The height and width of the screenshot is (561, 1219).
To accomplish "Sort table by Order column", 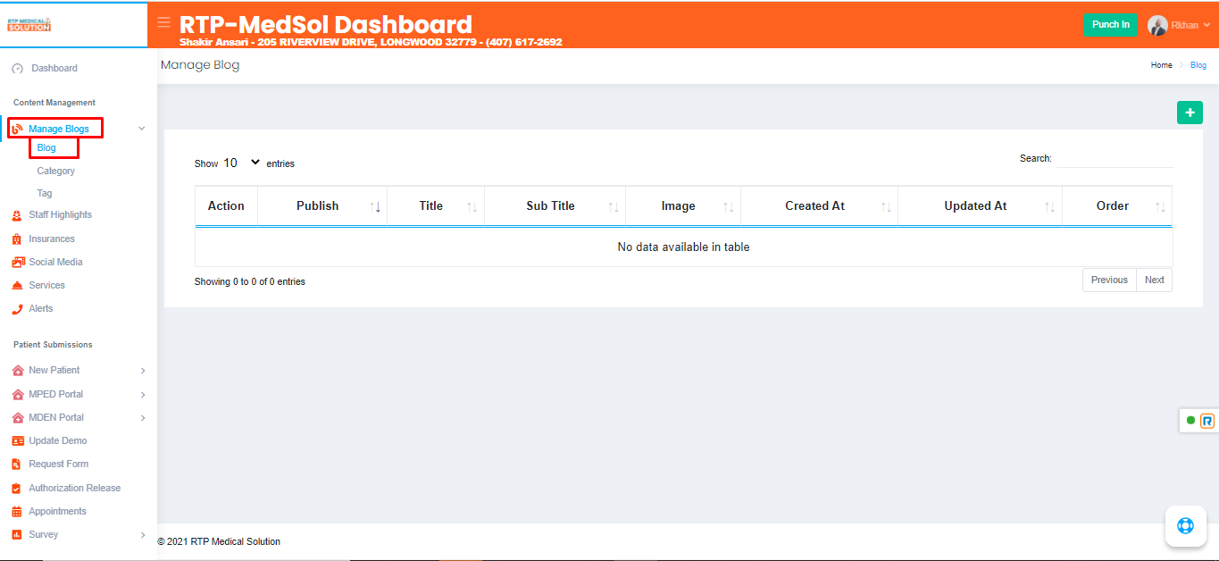I will coord(1117,206).
